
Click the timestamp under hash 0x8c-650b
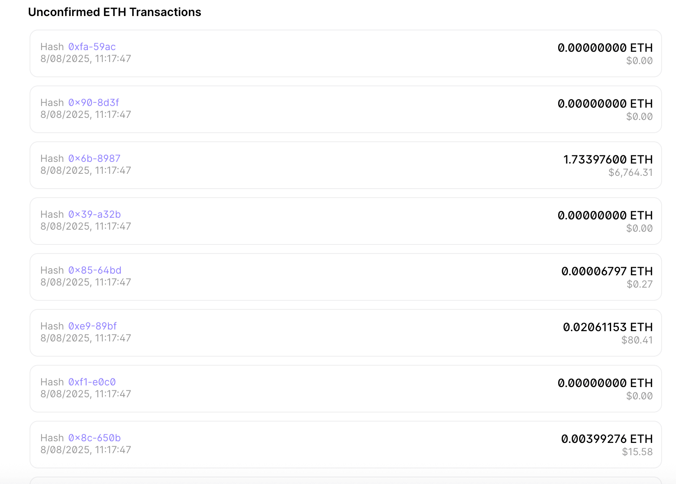click(x=85, y=450)
